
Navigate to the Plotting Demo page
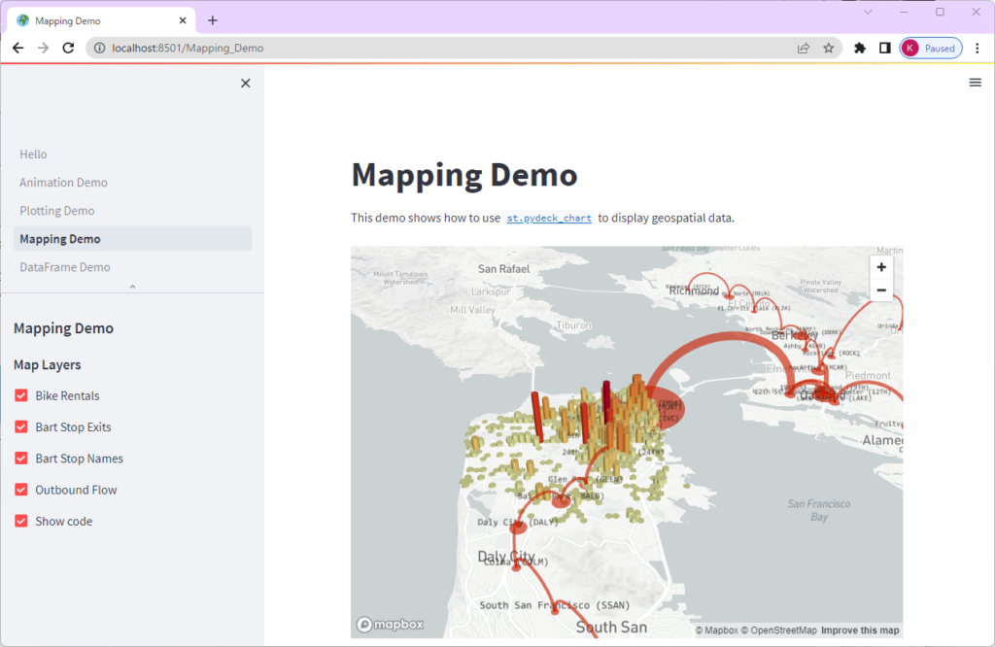(x=132, y=211)
